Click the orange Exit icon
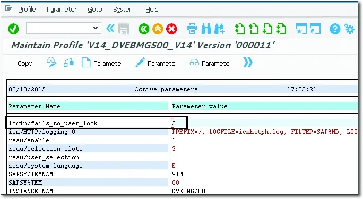The image size is (363, 199). pyautogui.click(x=158, y=29)
